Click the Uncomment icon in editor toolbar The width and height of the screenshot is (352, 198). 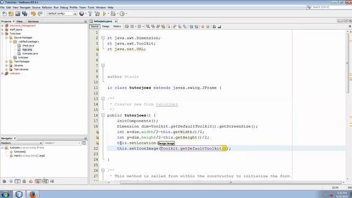point(219,26)
